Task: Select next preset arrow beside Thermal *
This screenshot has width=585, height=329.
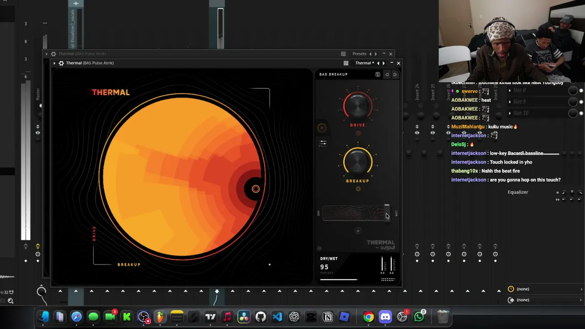Action: pos(383,63)
